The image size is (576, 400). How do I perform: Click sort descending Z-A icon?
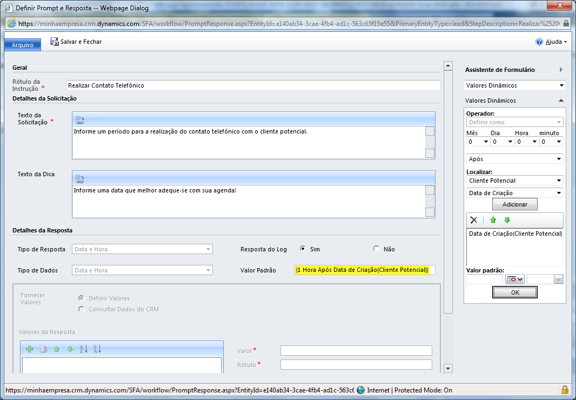[97, 349]
